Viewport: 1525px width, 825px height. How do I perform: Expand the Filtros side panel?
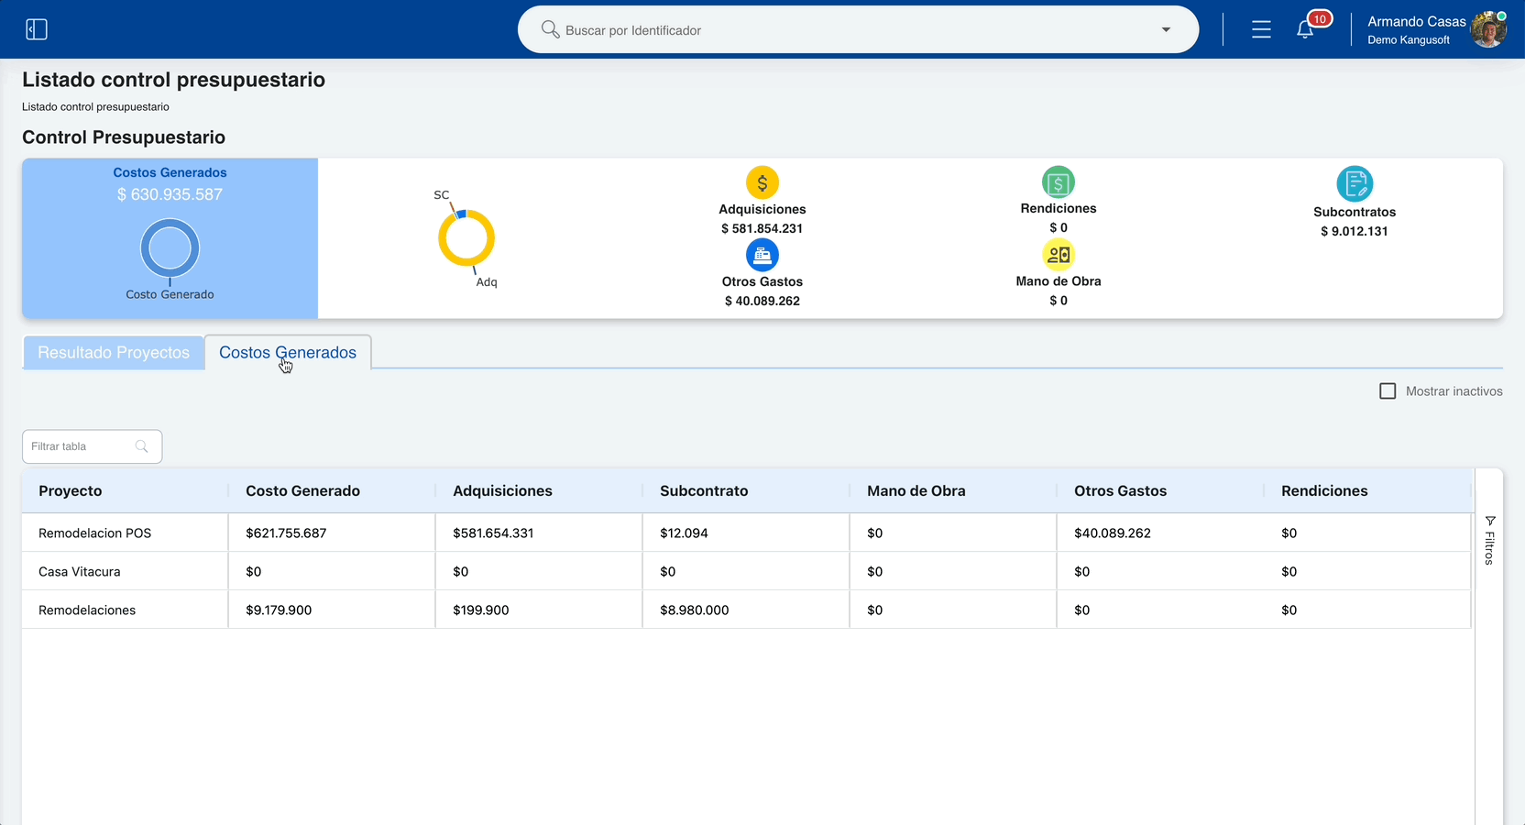coord(1489,541)
